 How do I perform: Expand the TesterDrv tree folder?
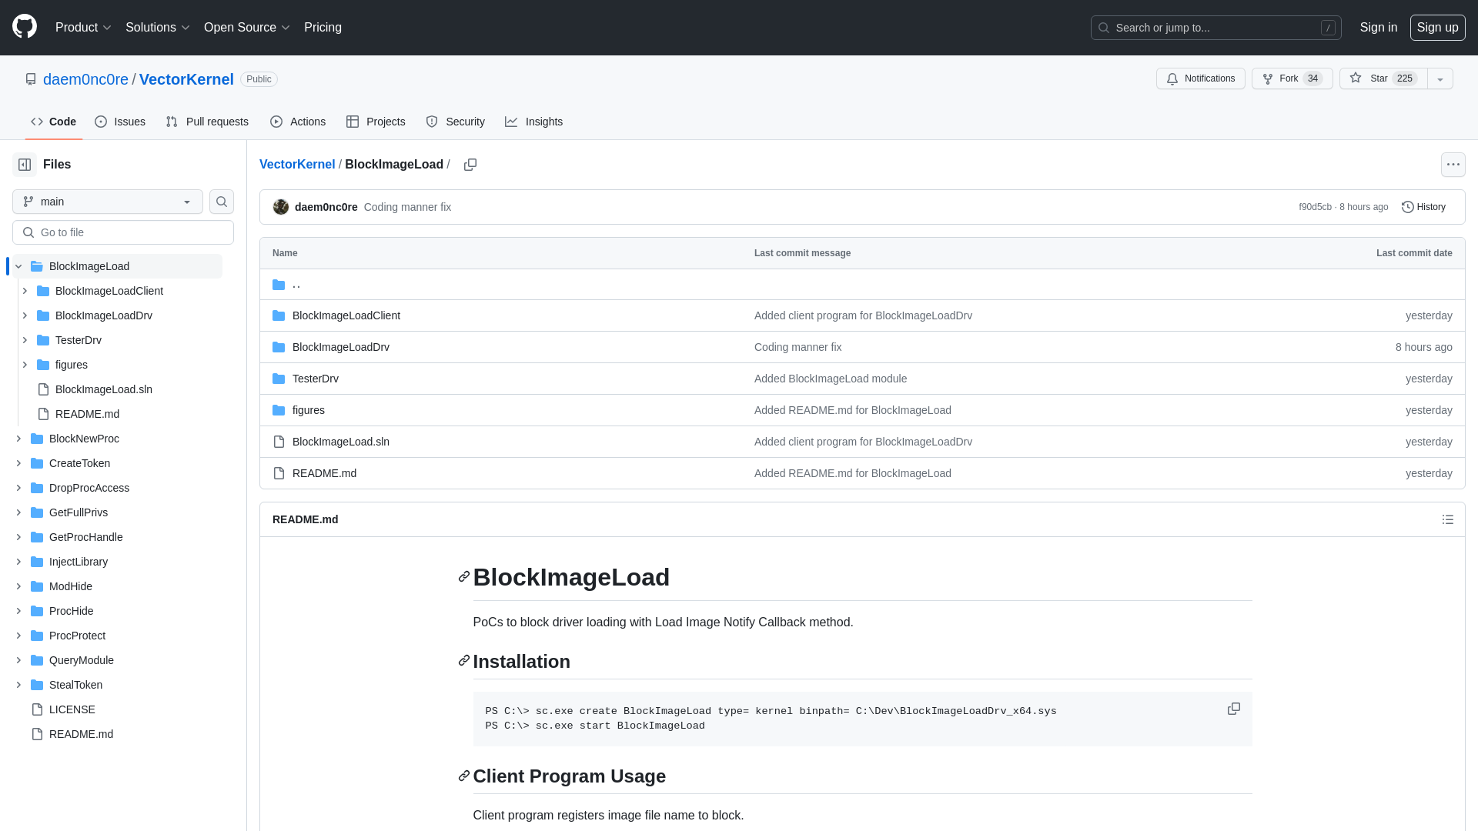(25, 340)
